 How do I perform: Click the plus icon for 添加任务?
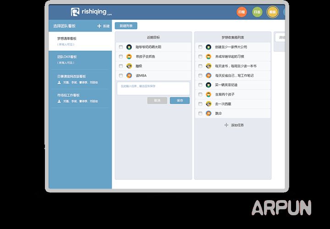pos(226,125)
